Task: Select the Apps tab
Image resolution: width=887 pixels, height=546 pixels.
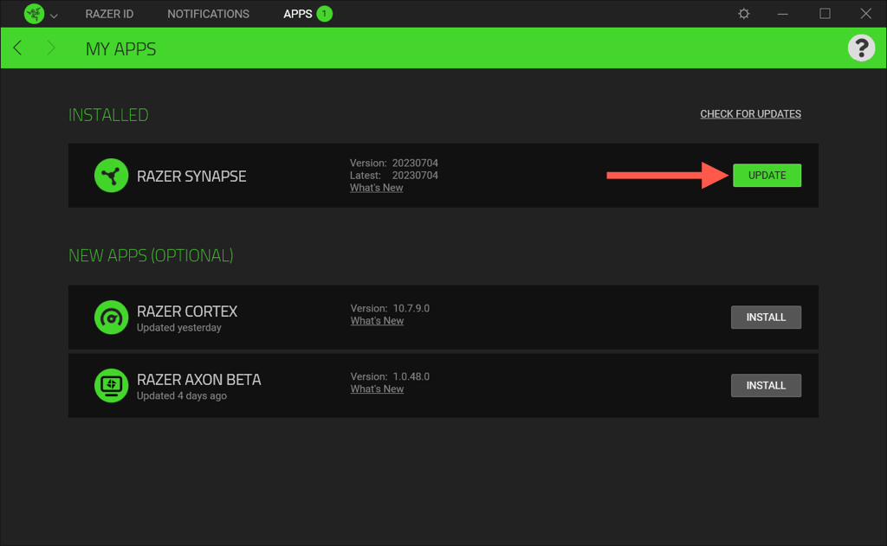Action: 297,14
